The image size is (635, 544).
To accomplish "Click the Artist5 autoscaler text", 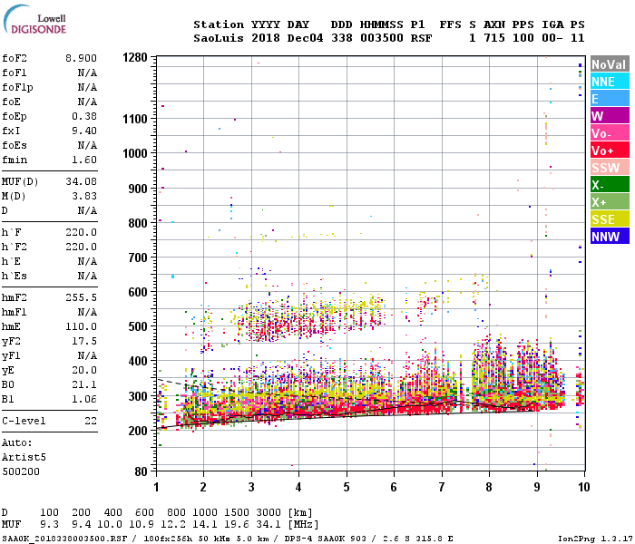I will point(24,457).
